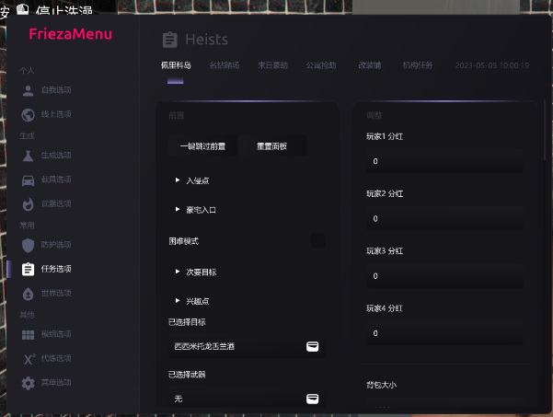
Task: Expand the 入侵点 section
Action: point(192,180)
